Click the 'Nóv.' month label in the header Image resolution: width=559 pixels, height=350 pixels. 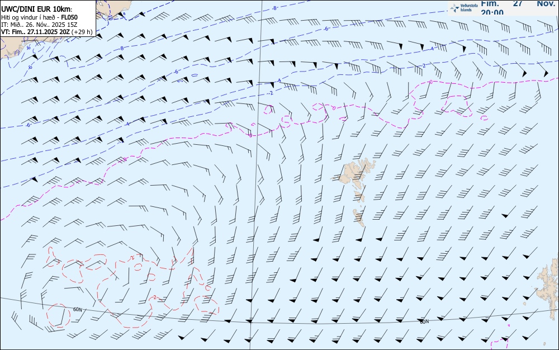click(546, 3)
